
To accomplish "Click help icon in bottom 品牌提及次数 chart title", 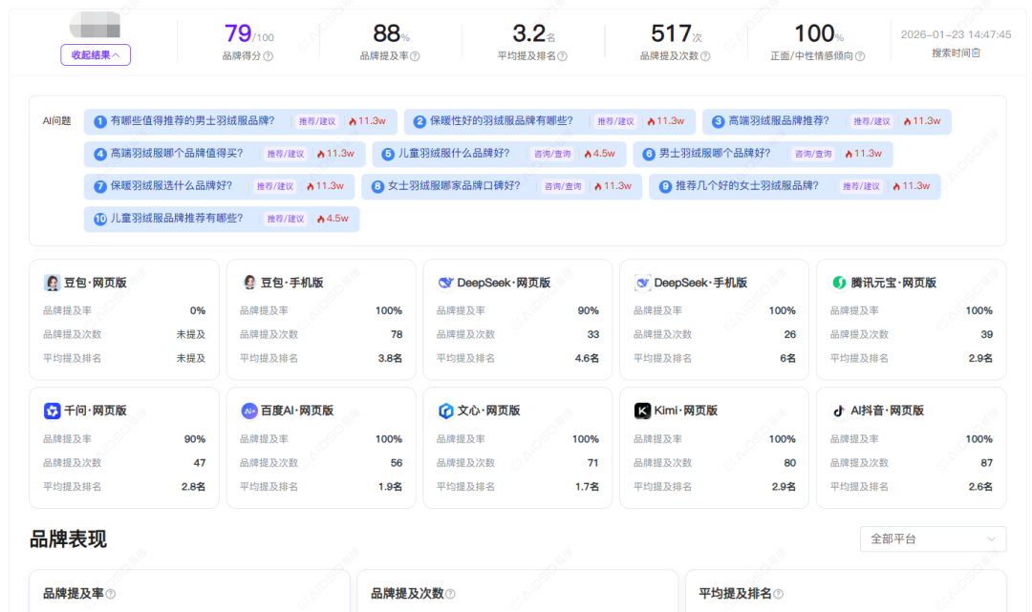I will click(x=451, y=594).
